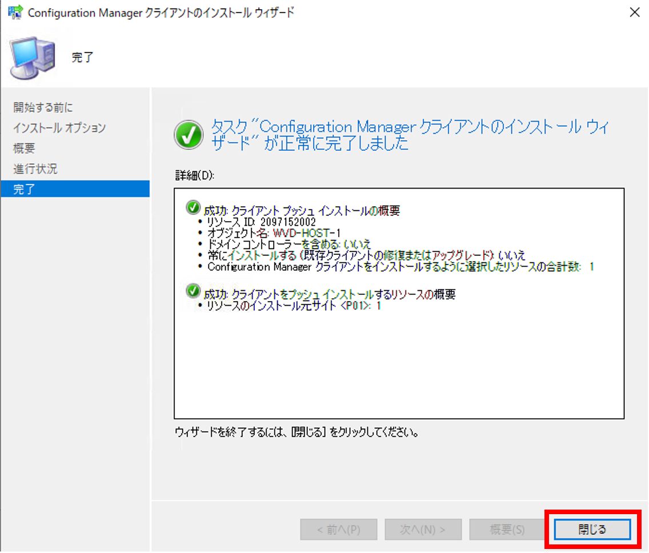Click the computer monitor header icon
Screen dimensions: 649x553
(x=33, y=58)
